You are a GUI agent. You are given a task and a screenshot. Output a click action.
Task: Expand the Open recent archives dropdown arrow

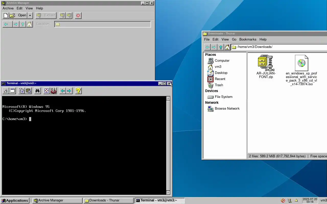click(x=30, y=16)
